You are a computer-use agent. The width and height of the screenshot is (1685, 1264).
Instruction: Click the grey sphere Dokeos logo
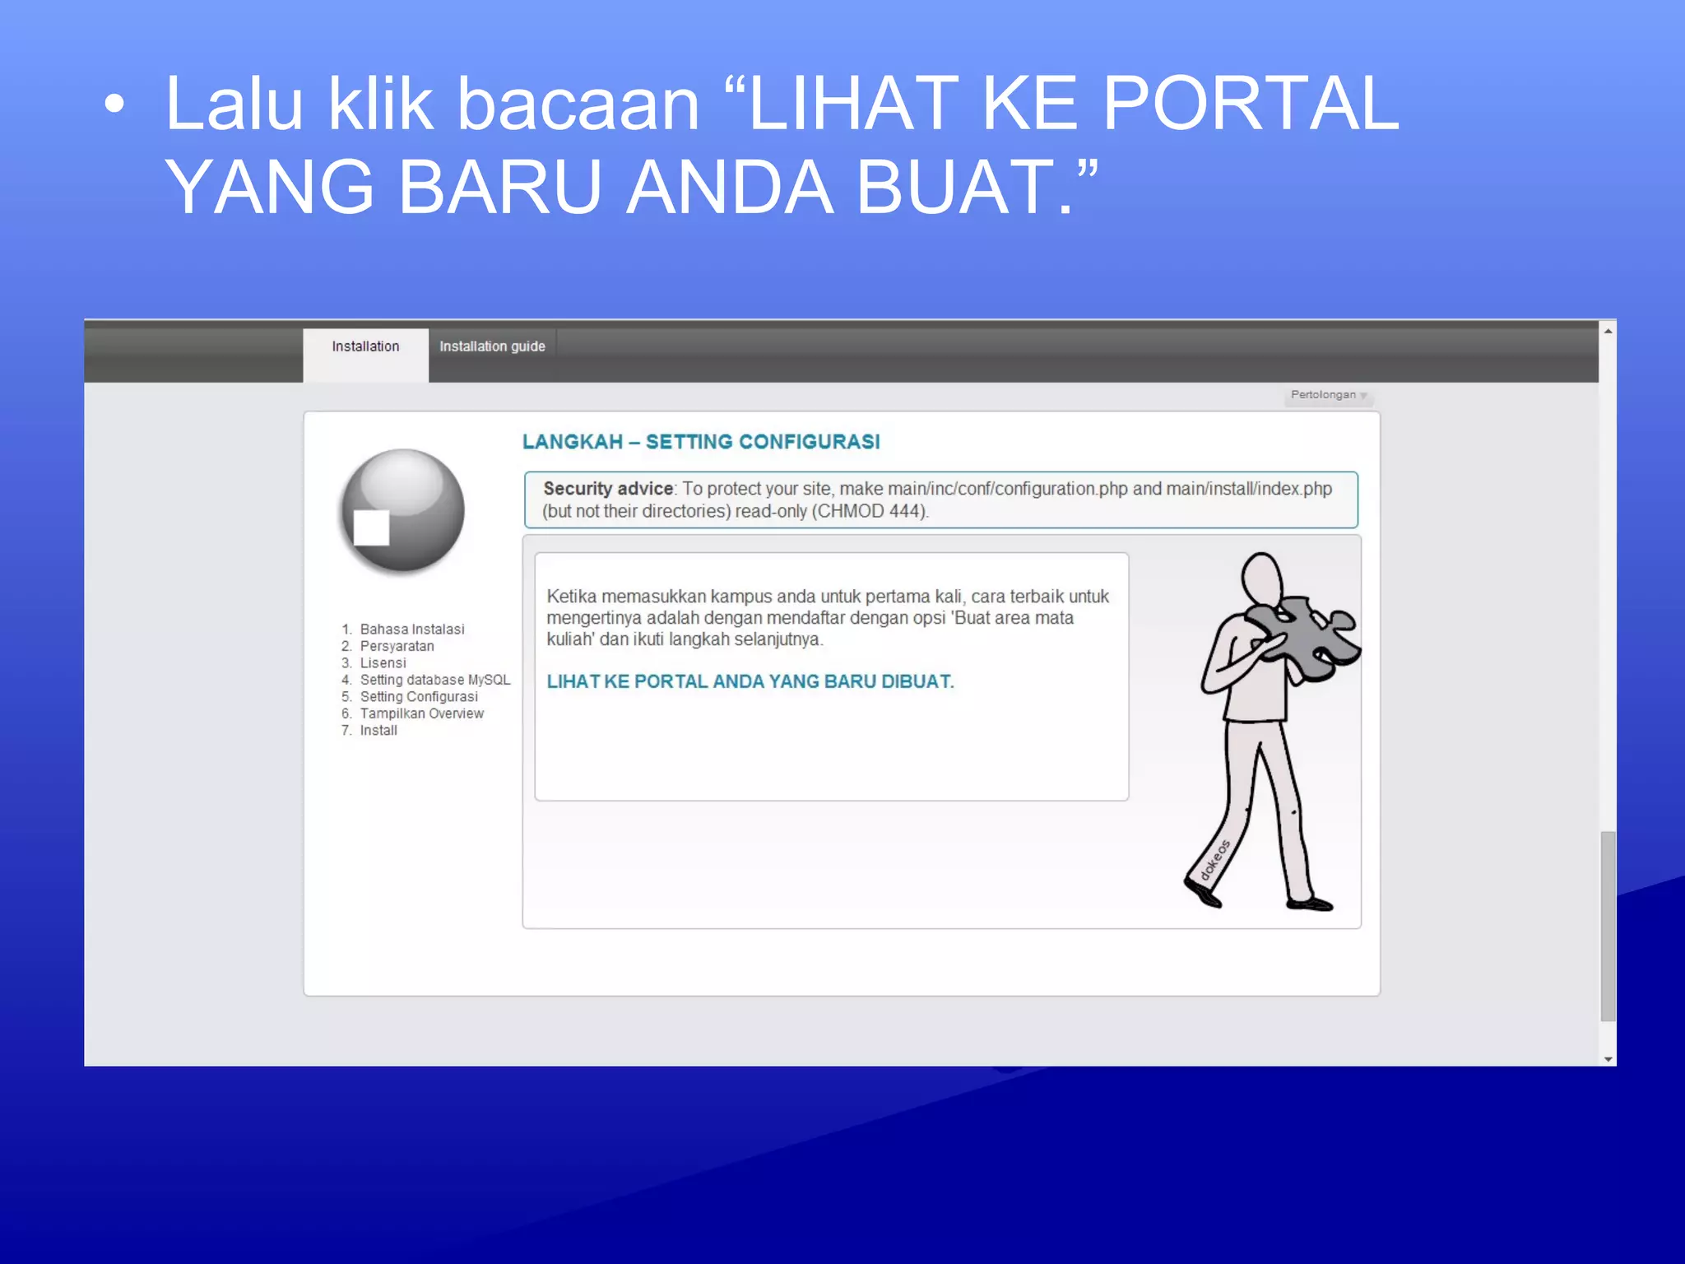tap(402, 510)
